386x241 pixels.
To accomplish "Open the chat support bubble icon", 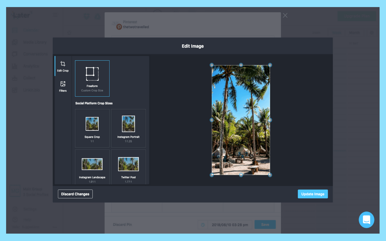I will click(366, 220).
